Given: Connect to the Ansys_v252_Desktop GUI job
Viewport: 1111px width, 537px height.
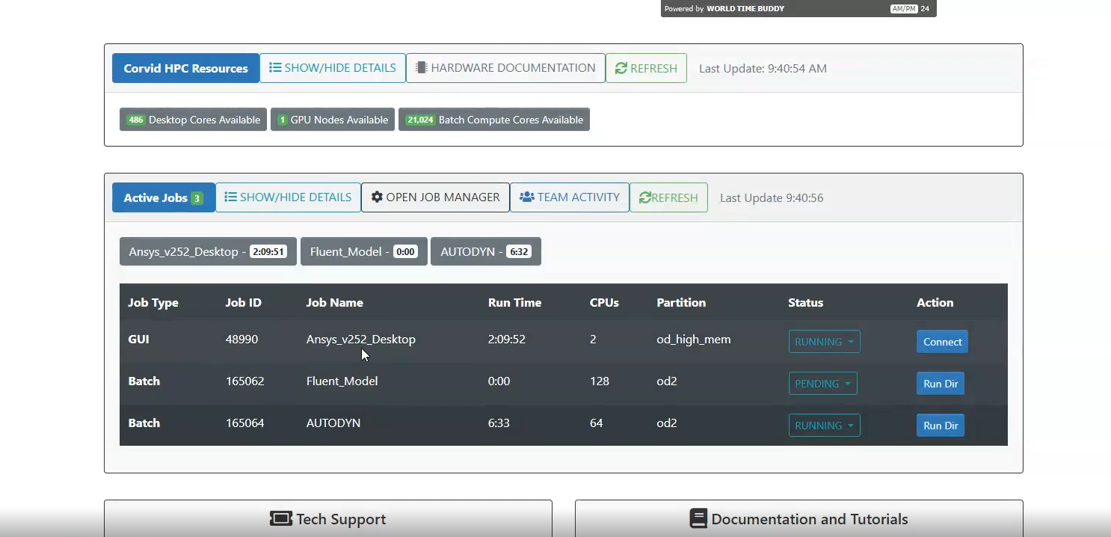Looking at the screenshot, I should click(x=942, y=342).
